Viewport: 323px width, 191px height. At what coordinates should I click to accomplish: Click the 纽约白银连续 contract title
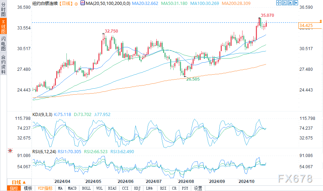[x=45, y=3]
